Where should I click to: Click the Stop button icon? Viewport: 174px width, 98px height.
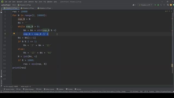point(164,5)
